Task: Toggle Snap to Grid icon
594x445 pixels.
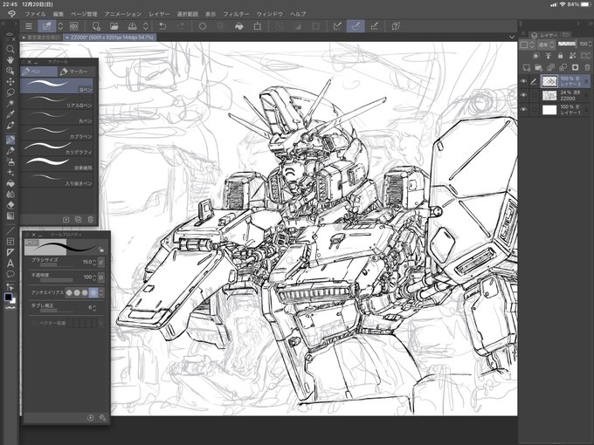Action: click(374, 26)
